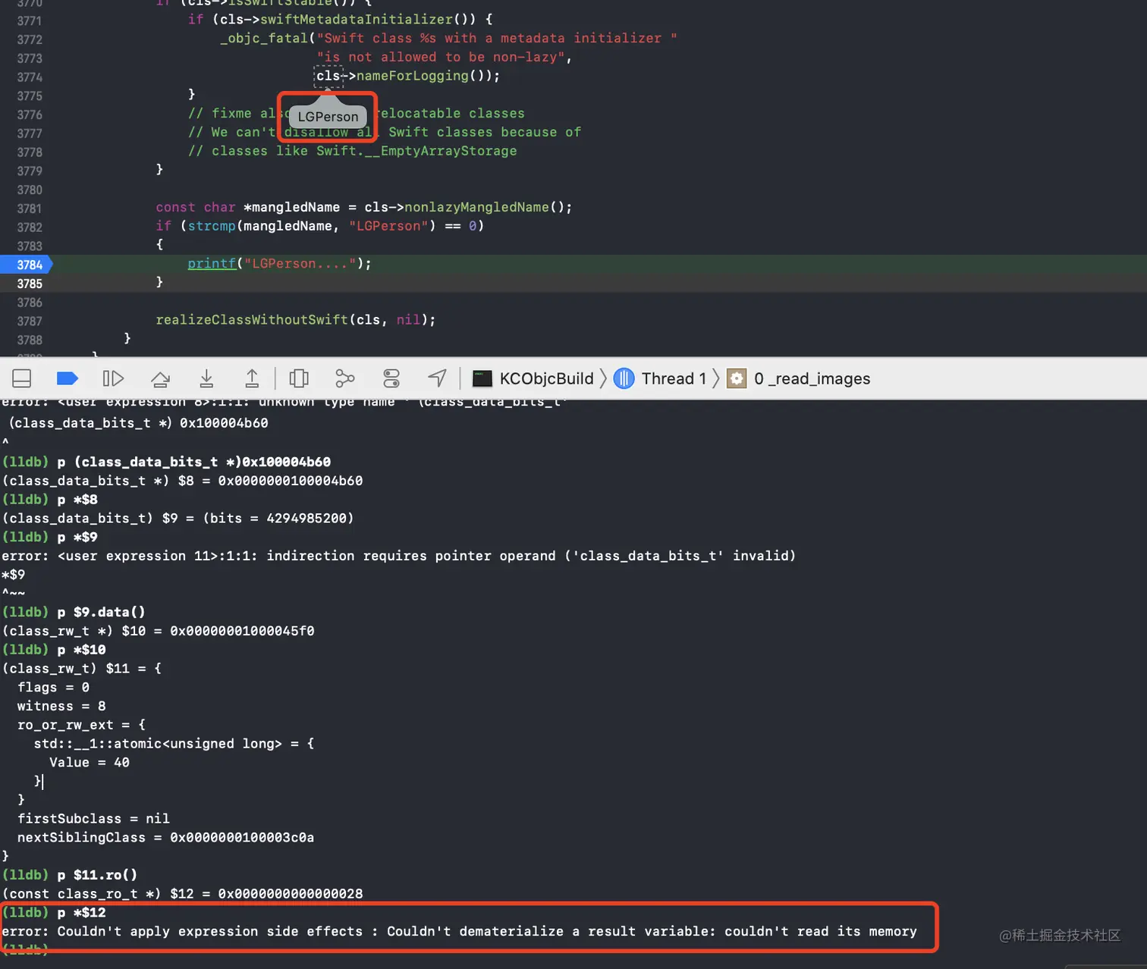The height and width of the screenshot is (969, 1147).
Task: Open the Debug Memory Graph
Action: click(345, 378)
